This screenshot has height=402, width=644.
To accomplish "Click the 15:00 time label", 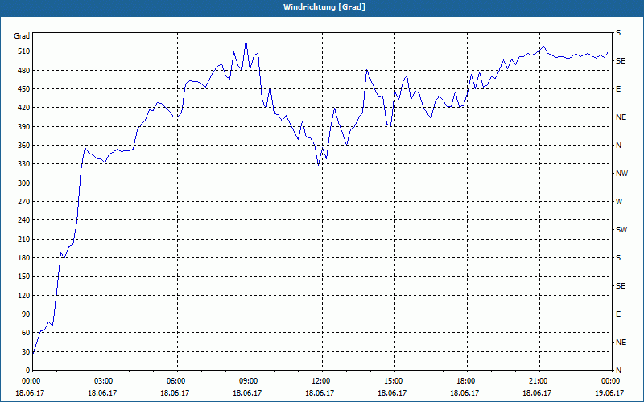I will pos(394,380).
